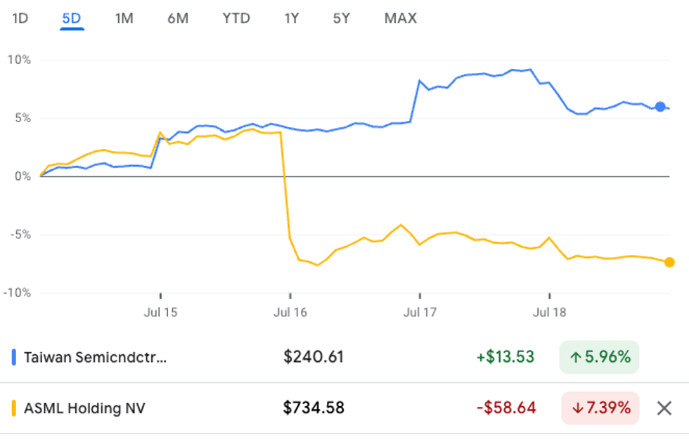
Task: Select the 5D time range tab
Action: coord(72,18)
